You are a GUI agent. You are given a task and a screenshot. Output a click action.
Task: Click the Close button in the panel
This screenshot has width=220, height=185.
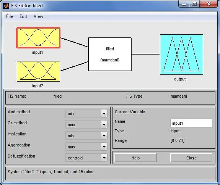tap(191, 158)
